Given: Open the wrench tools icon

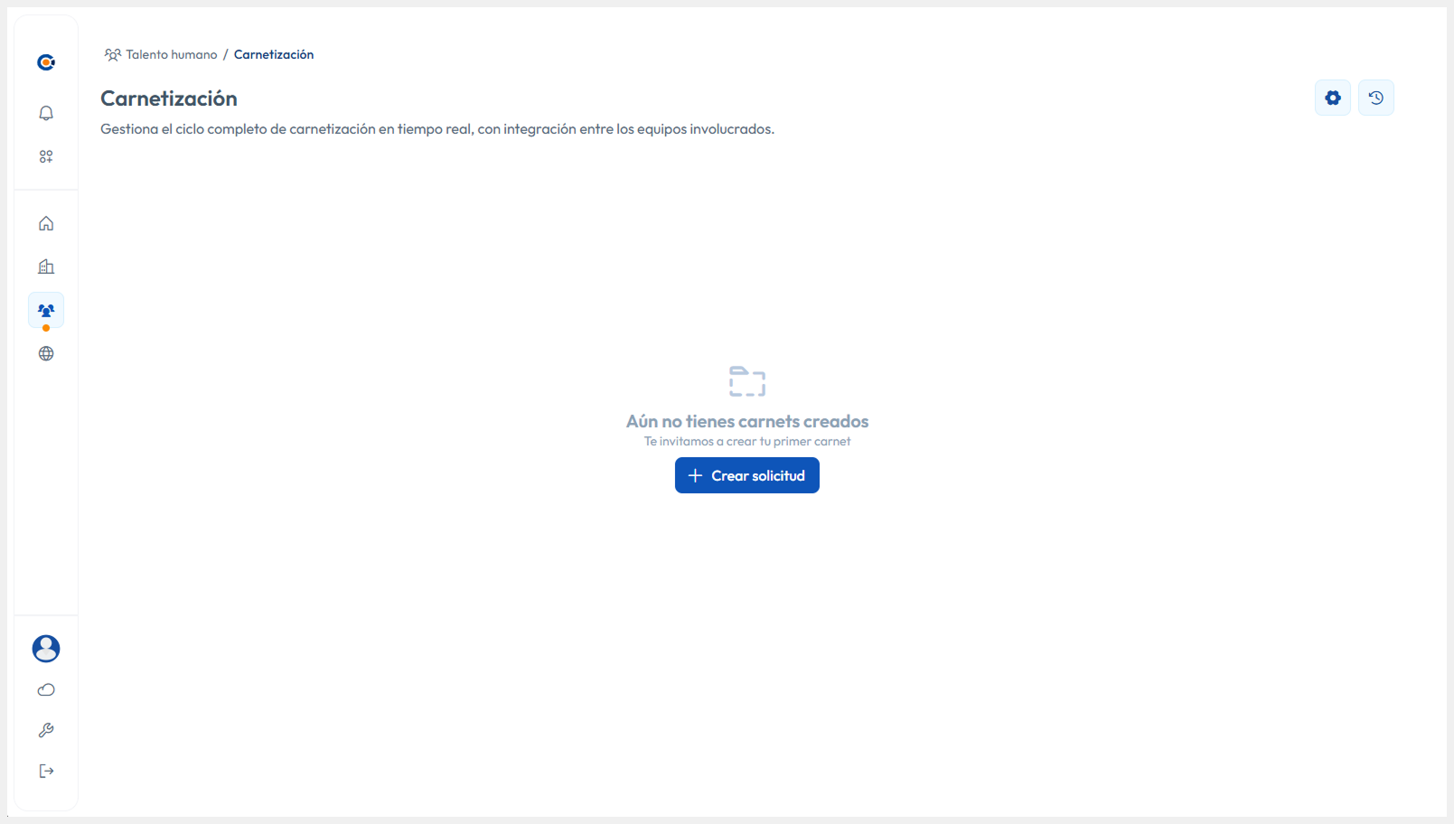Looking at the screenshot, I should (x=46, y=730).
